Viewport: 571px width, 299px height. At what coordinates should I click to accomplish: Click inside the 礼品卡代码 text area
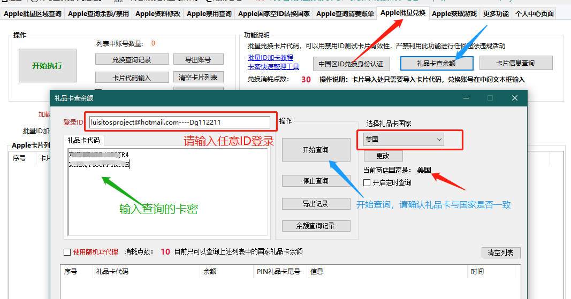coord(168,192)
